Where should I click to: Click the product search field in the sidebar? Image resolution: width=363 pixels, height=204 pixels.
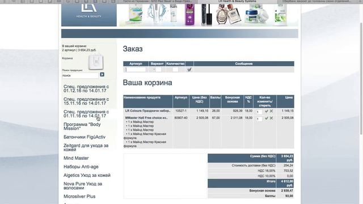click(x=80, y=75)
